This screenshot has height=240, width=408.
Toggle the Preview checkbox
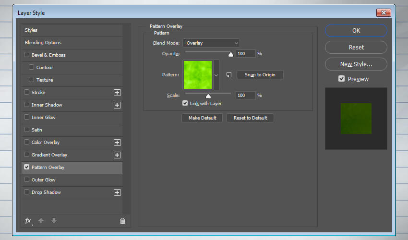[341, 79]
